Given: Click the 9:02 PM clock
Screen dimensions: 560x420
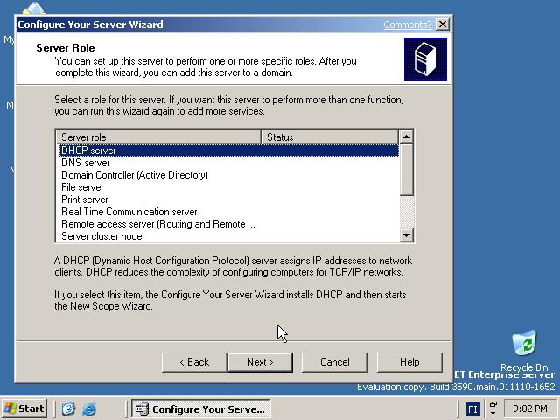Looking at the screenshot, I should [530, 409].
